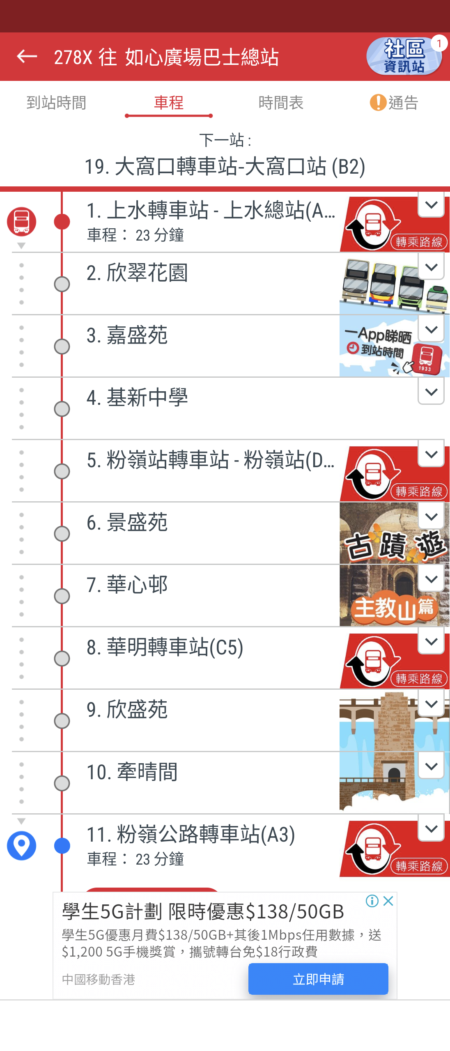The height and width of the screenshot is (1051, 450).
Task: Open the 社區資訊站 community info icon
Action: (404, 56)
